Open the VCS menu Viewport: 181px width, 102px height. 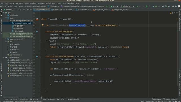pyautogui.click(x=64, y=3)
